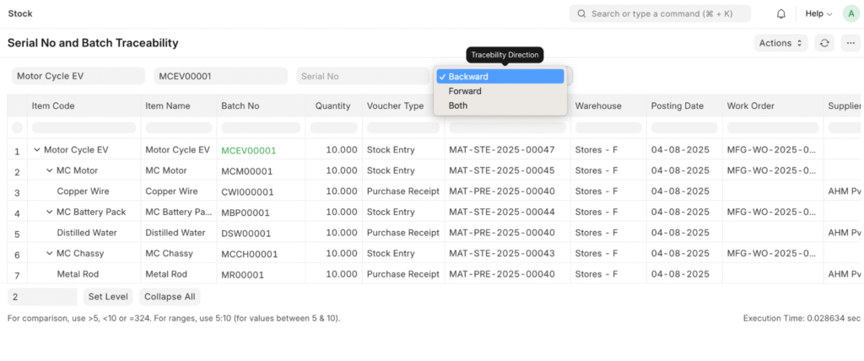
Task: Open the Help dropdown menu
Action: (818, 13)
